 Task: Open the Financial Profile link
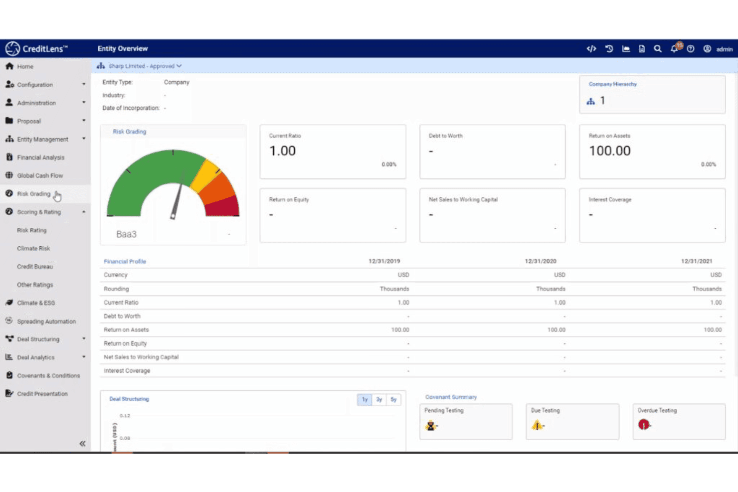coord(125,261)
